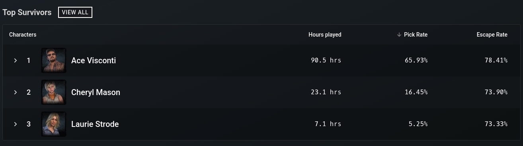The height and width of the screenshot is (146, 523).
Task: Click Cheryl Mason's 73.90% escape rate
Action: click(x=496, y=92)
